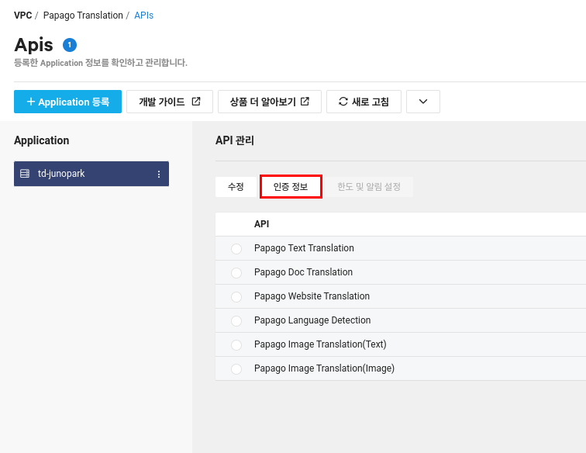
Task: Click the Papago Doc Translation label
Action: [304, 272]
